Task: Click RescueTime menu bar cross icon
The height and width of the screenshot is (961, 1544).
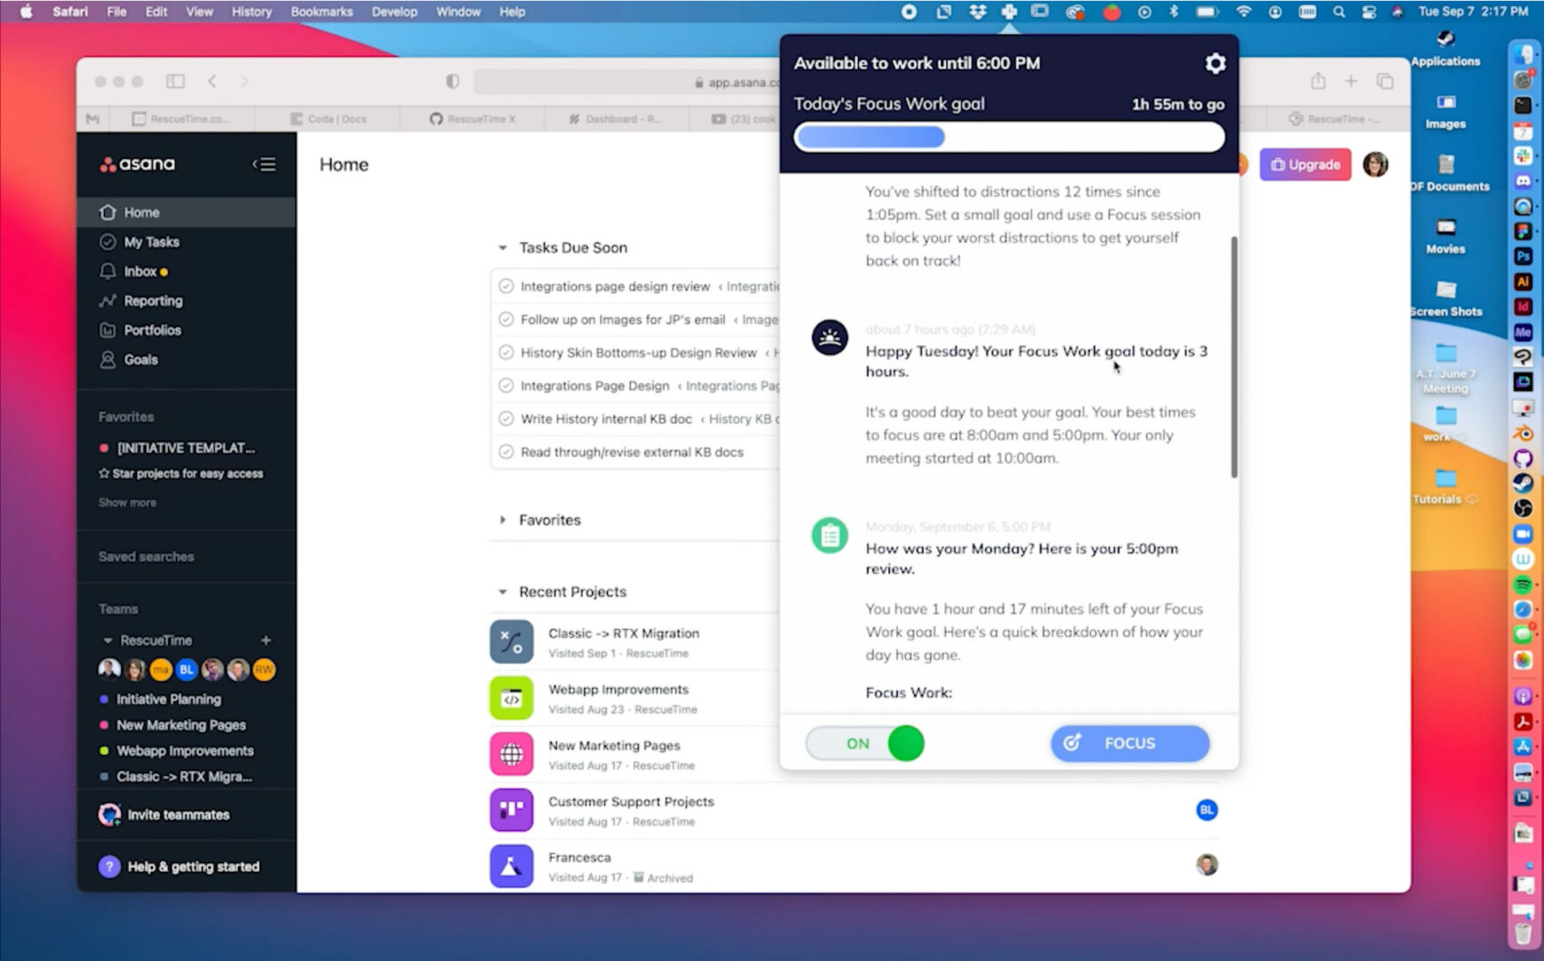Action: coord(1009,12)
